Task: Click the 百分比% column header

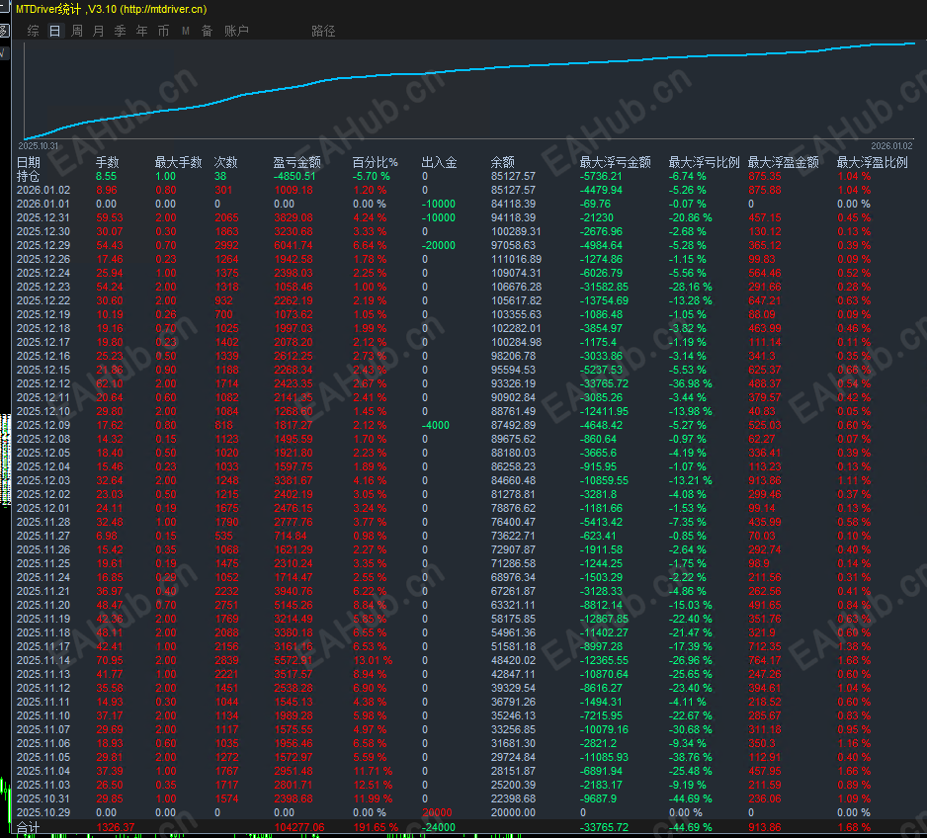Action: tap(376, 162)
